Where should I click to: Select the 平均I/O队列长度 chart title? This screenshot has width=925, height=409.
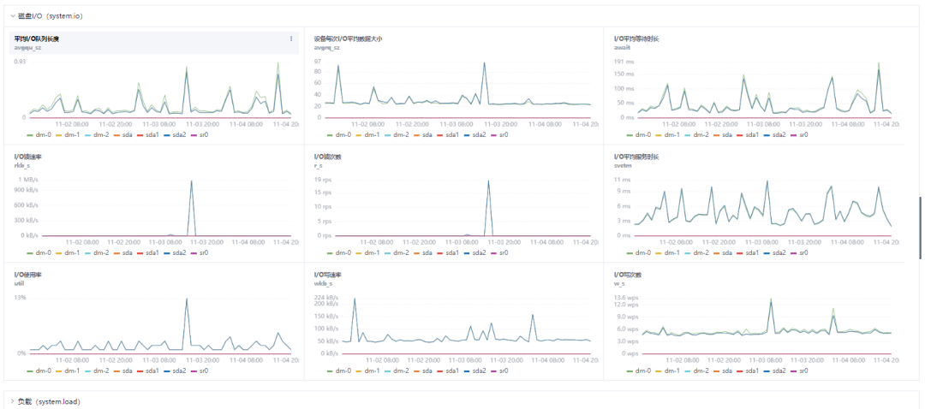[x=37, y=39]
